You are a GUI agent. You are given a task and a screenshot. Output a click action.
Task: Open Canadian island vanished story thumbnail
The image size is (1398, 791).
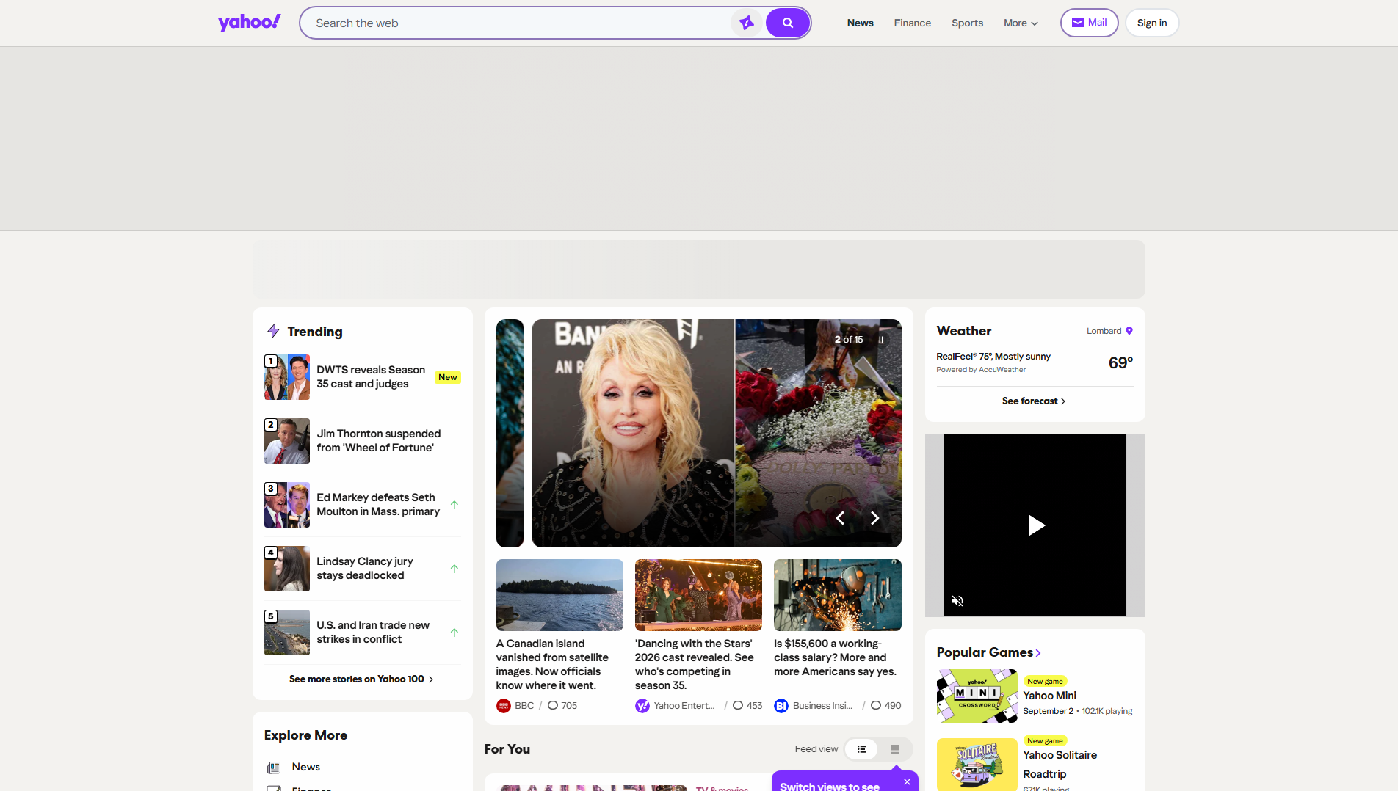pyautogui.click(x=559, y=595)
